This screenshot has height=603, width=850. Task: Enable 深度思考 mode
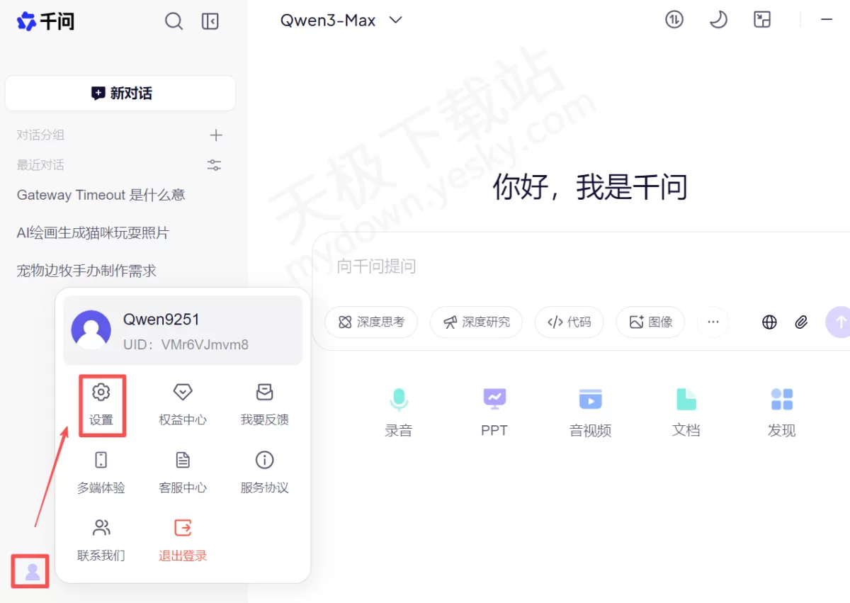[371, 322]
